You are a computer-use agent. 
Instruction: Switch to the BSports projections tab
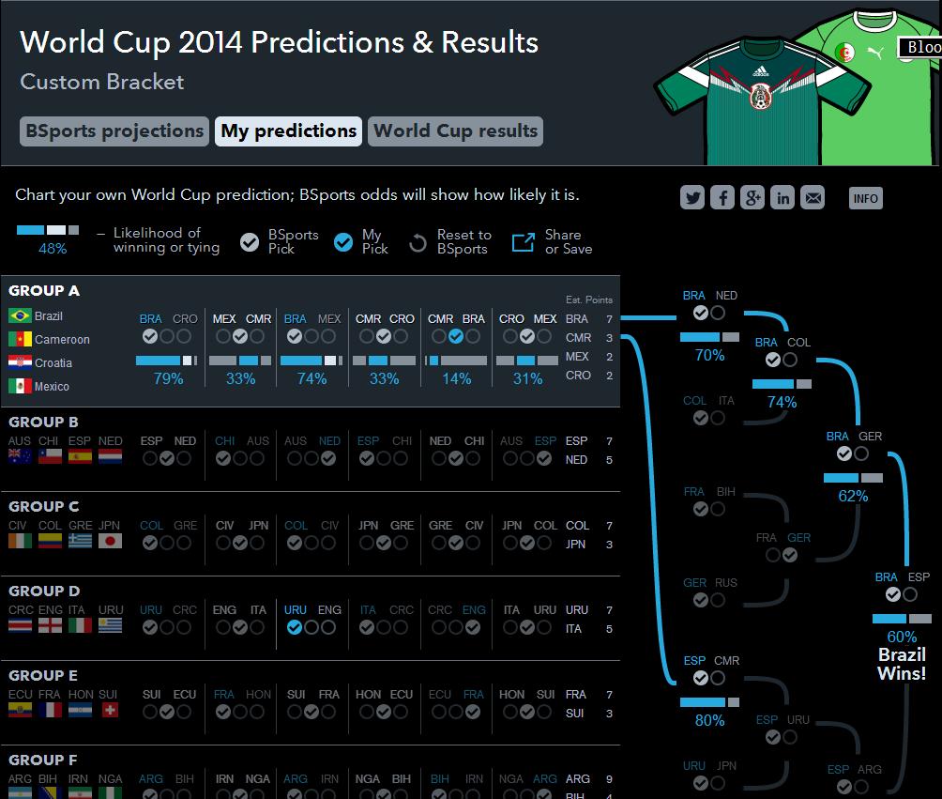[x=114, y=131]
